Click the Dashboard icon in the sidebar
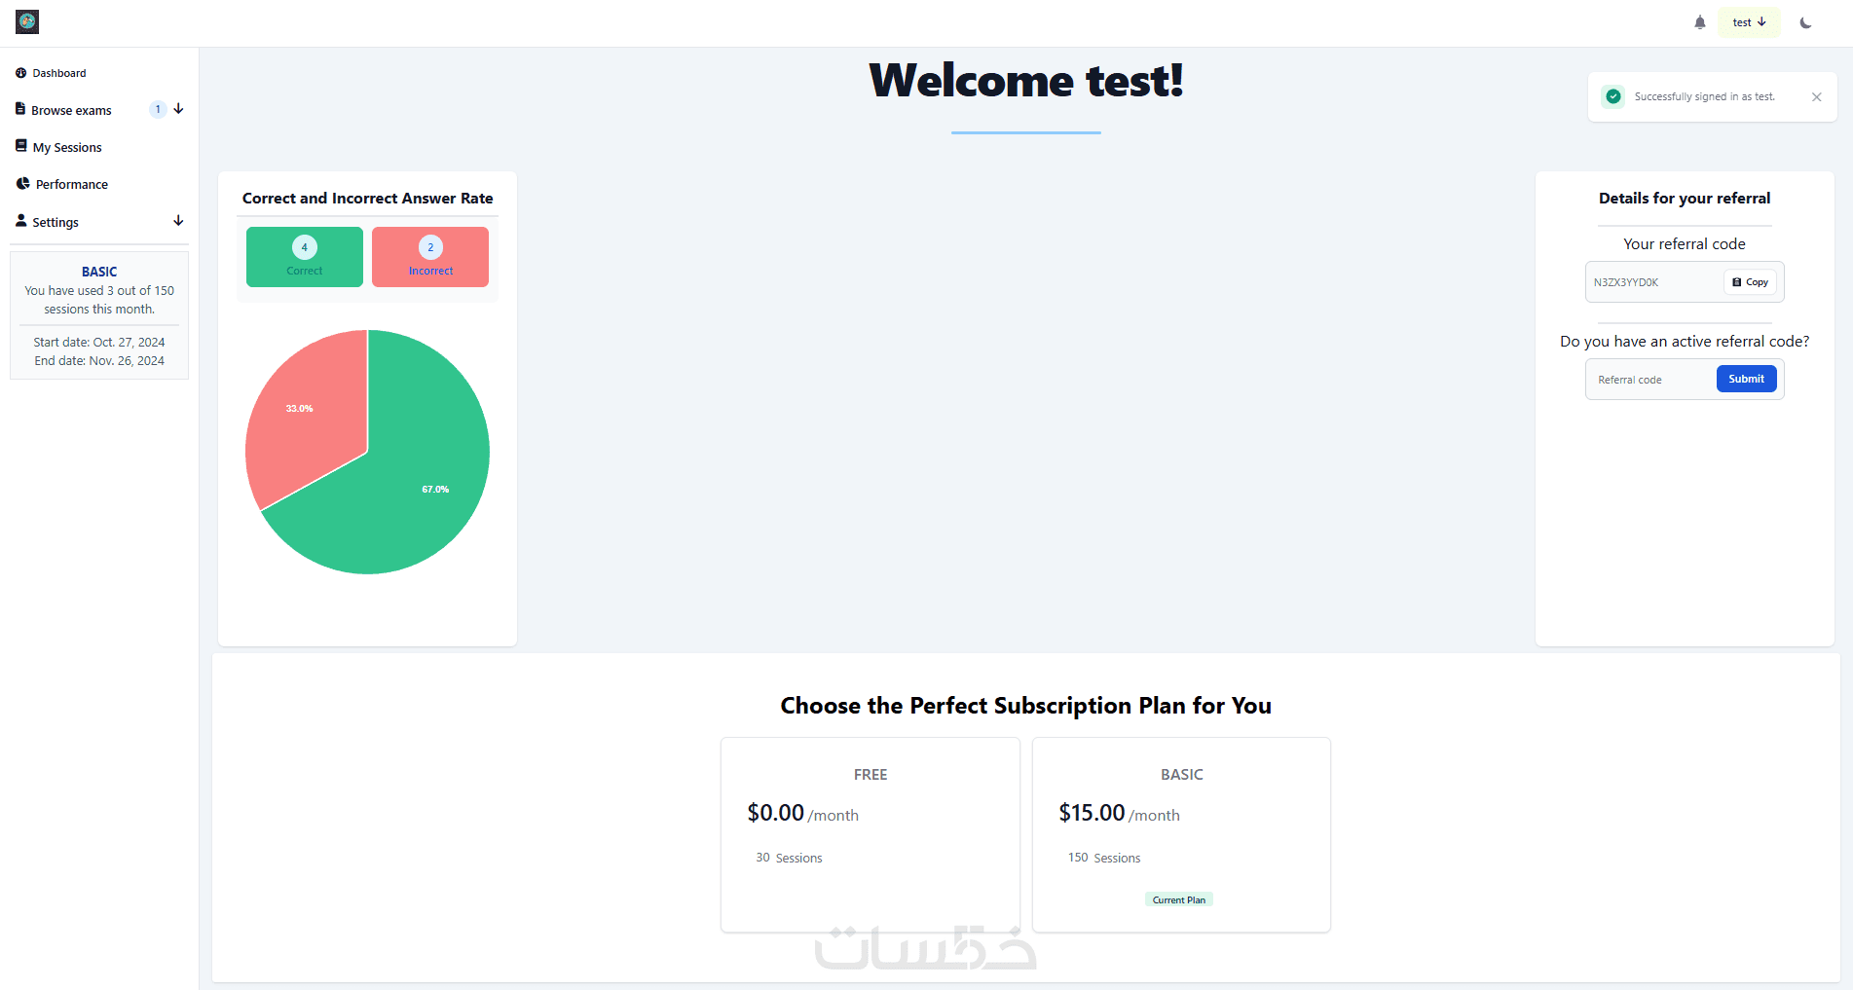Screen dimensions: 1853x990 21,73
